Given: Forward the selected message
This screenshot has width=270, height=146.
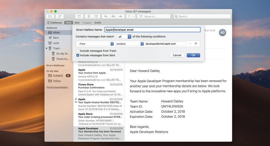Looking at the screenshot, I should click(x=120, y=17).
